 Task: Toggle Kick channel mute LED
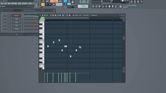click(x=2, y=19)
